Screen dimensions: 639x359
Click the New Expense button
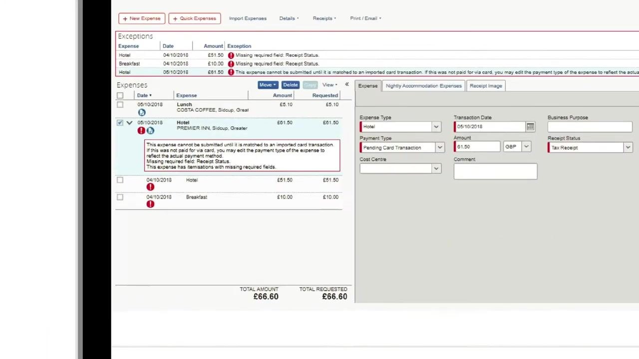click(x=142, y=18)
